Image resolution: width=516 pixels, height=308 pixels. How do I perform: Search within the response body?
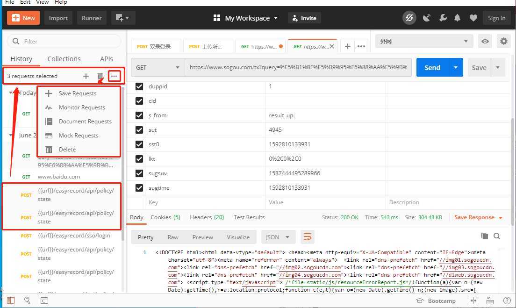497,236
